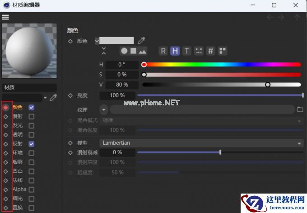Viewport: 307px width, 213px height.
Task: Click the H value field showing 0°
Action: pos(122,65)
